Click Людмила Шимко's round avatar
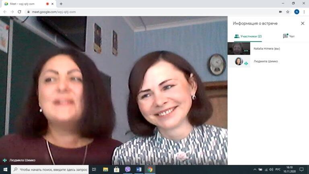This screenshot has height=174, width=309. point(239,61)
